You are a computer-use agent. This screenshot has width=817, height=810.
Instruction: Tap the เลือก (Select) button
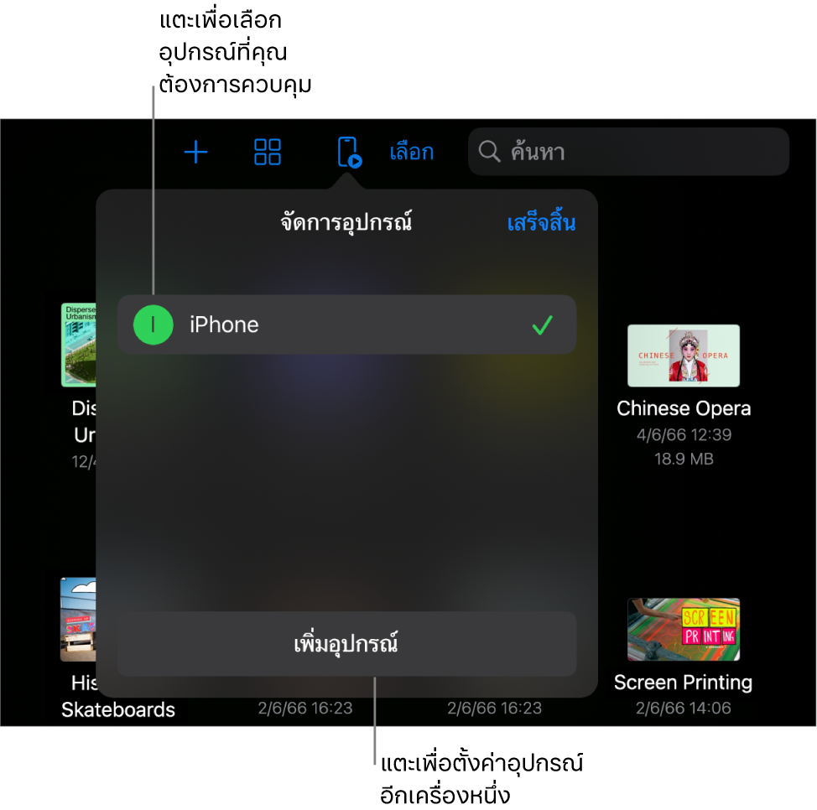[x=412, y=152]
